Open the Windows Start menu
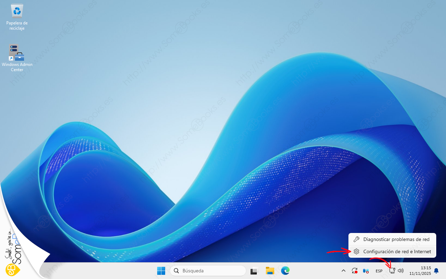 click(x=161, y=271)
